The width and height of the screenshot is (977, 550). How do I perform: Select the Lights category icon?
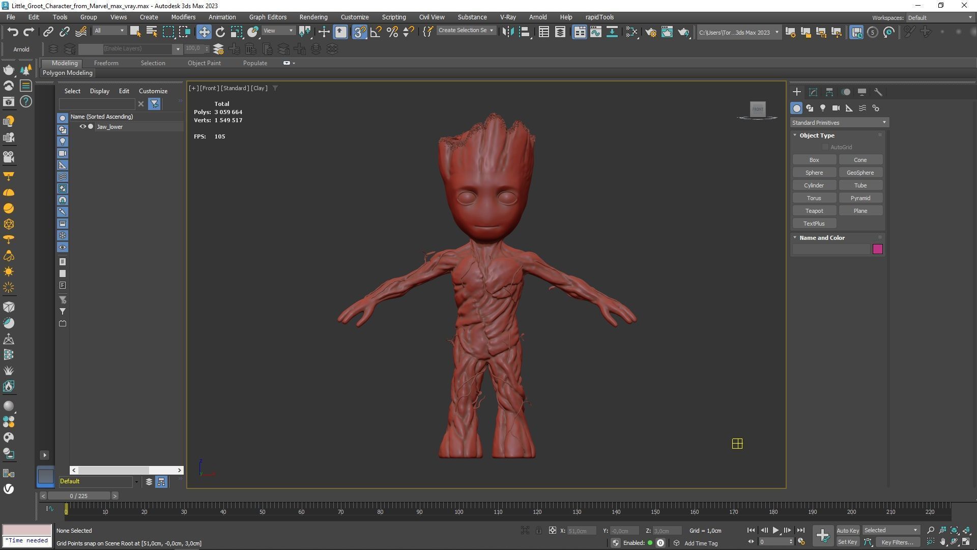click(823, 108)
